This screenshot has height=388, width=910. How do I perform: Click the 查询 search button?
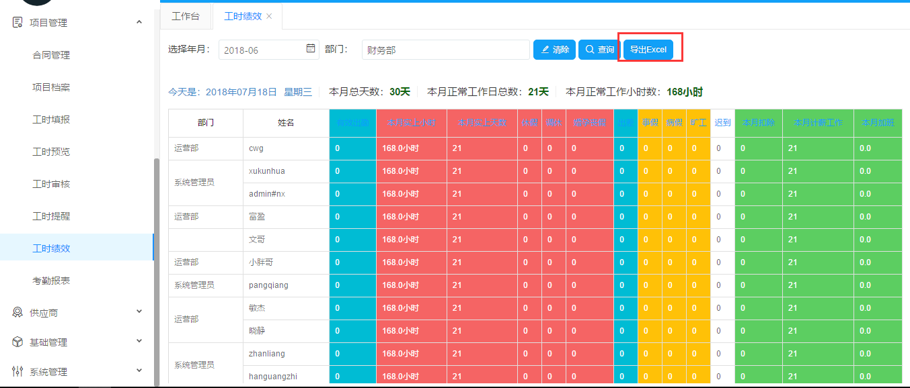tap(599, 50)
